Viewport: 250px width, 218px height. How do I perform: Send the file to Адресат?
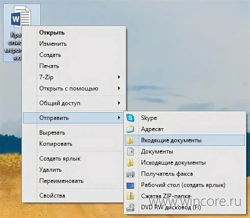click(x=185, y=129)
